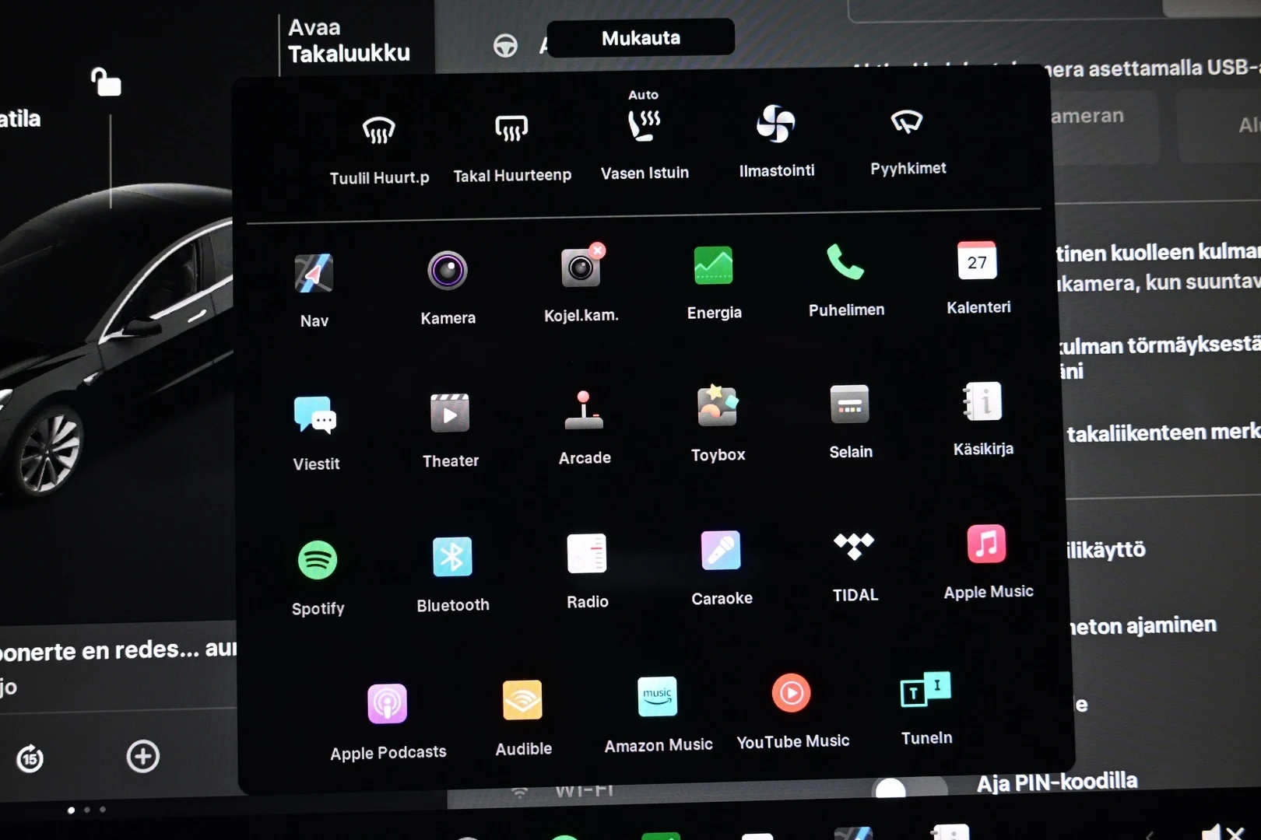Tap the padlock unlock icon
Viewport: 1261px width, 840px height.
coord(106,81)
